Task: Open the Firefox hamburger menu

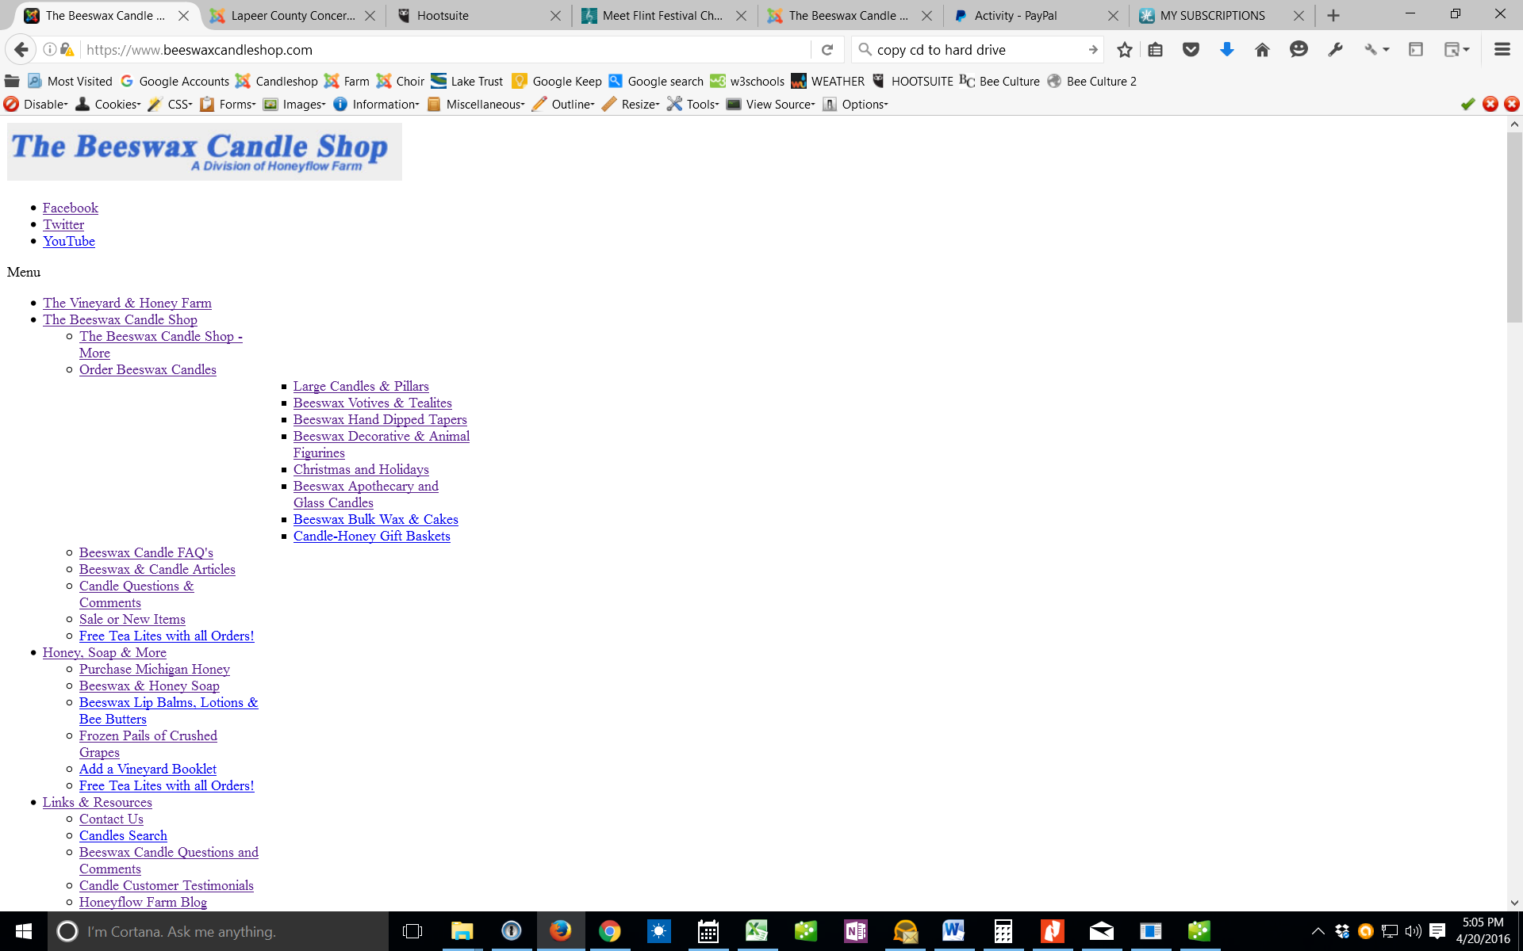Action: point(1502,50)
